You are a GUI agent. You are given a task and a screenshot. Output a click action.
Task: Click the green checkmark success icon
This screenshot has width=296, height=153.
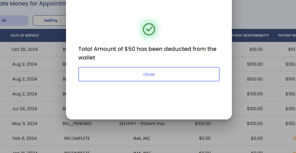(x=149, y=29)
